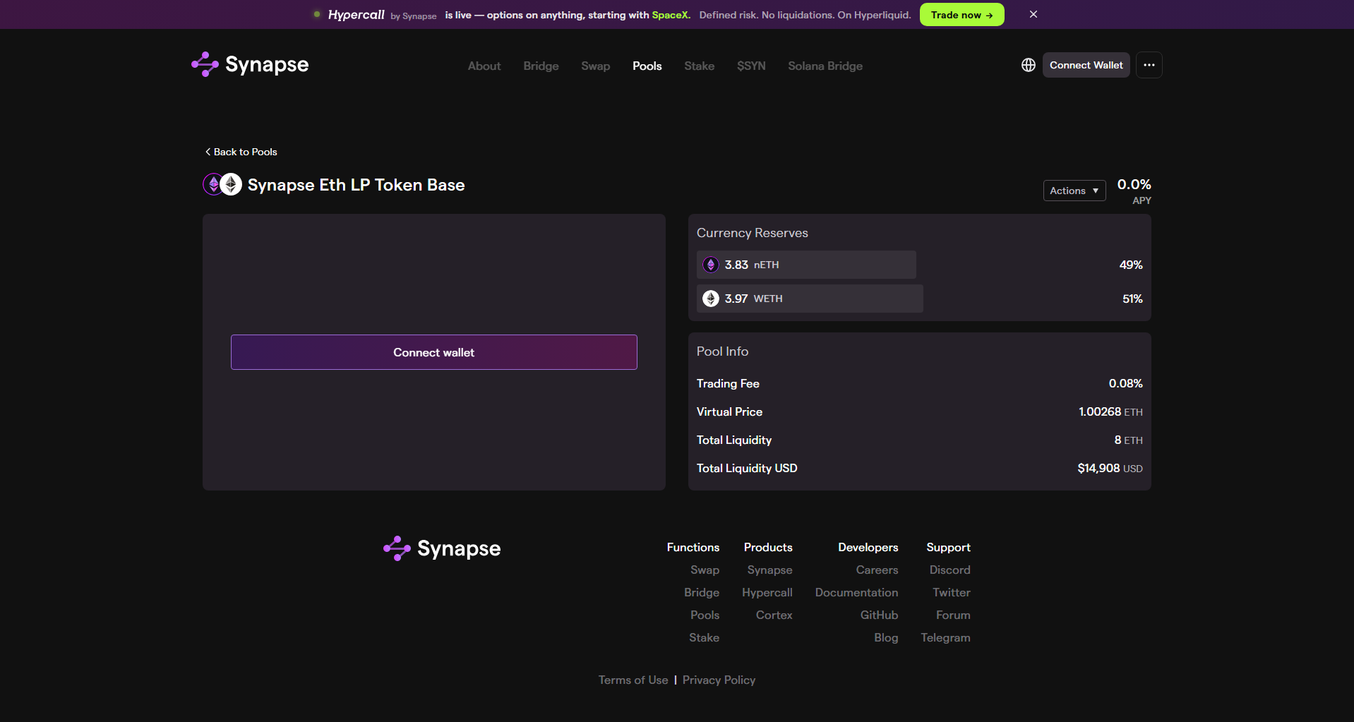Visit the GitHub link
1354x722 pixels.
click(x=880, y=615)
